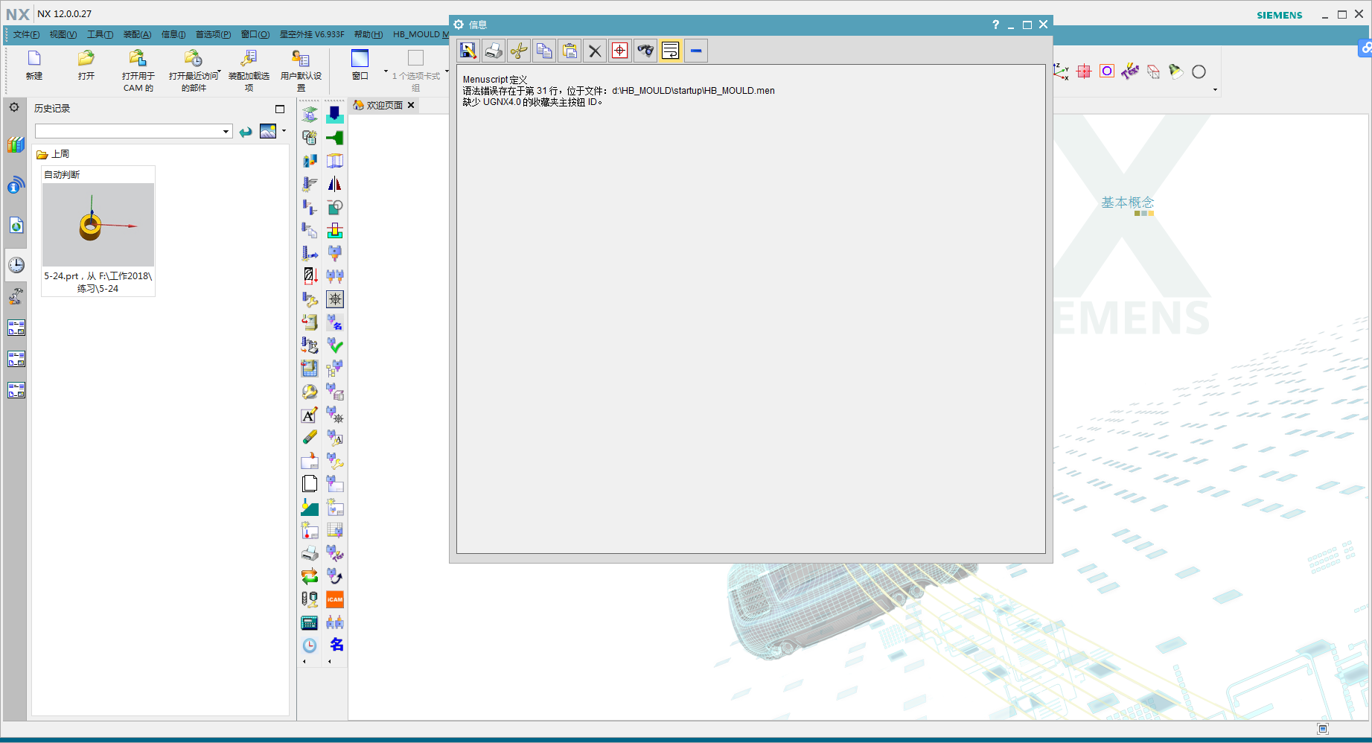Click the 新建 (New) file icon
The height and width of the screenshot is (743, 1372).
34,58
